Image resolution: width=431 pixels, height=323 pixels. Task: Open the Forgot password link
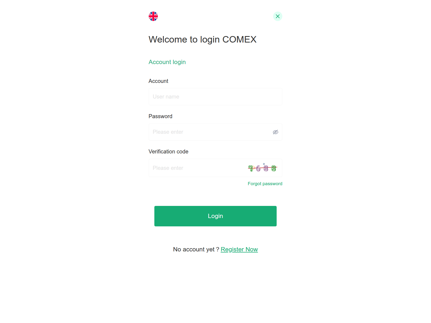point(265,184)
